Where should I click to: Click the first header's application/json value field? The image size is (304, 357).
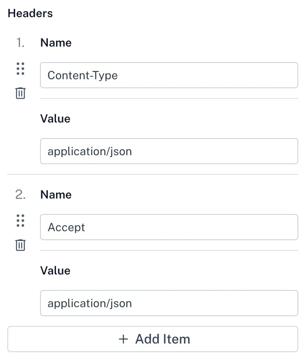pos(169,151)
